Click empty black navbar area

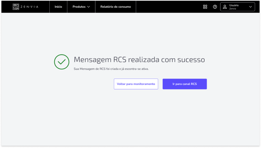[x=169, y=7]
